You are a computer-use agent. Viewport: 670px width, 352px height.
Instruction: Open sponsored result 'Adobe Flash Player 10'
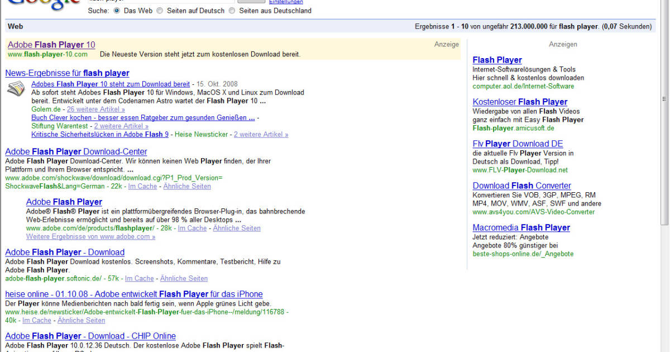pos(51,45)
